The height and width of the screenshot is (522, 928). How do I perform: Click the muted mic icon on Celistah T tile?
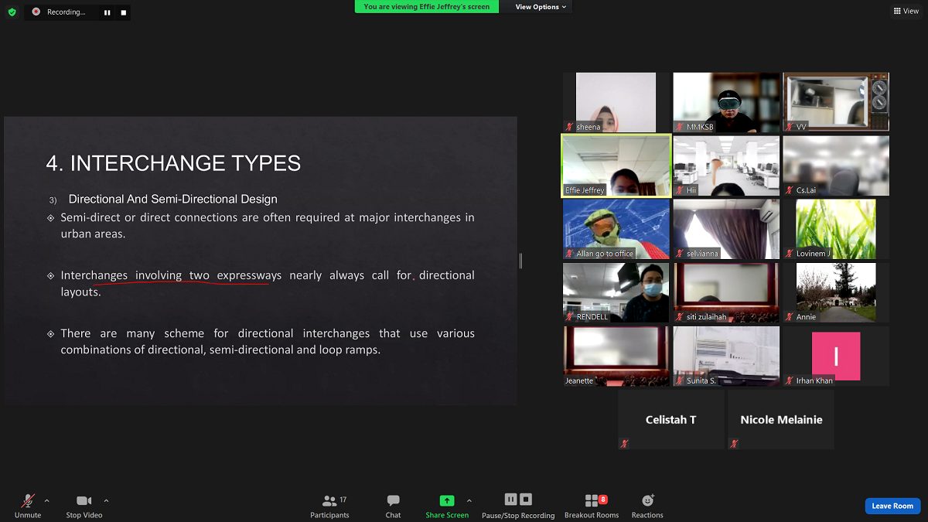(624, 444)
